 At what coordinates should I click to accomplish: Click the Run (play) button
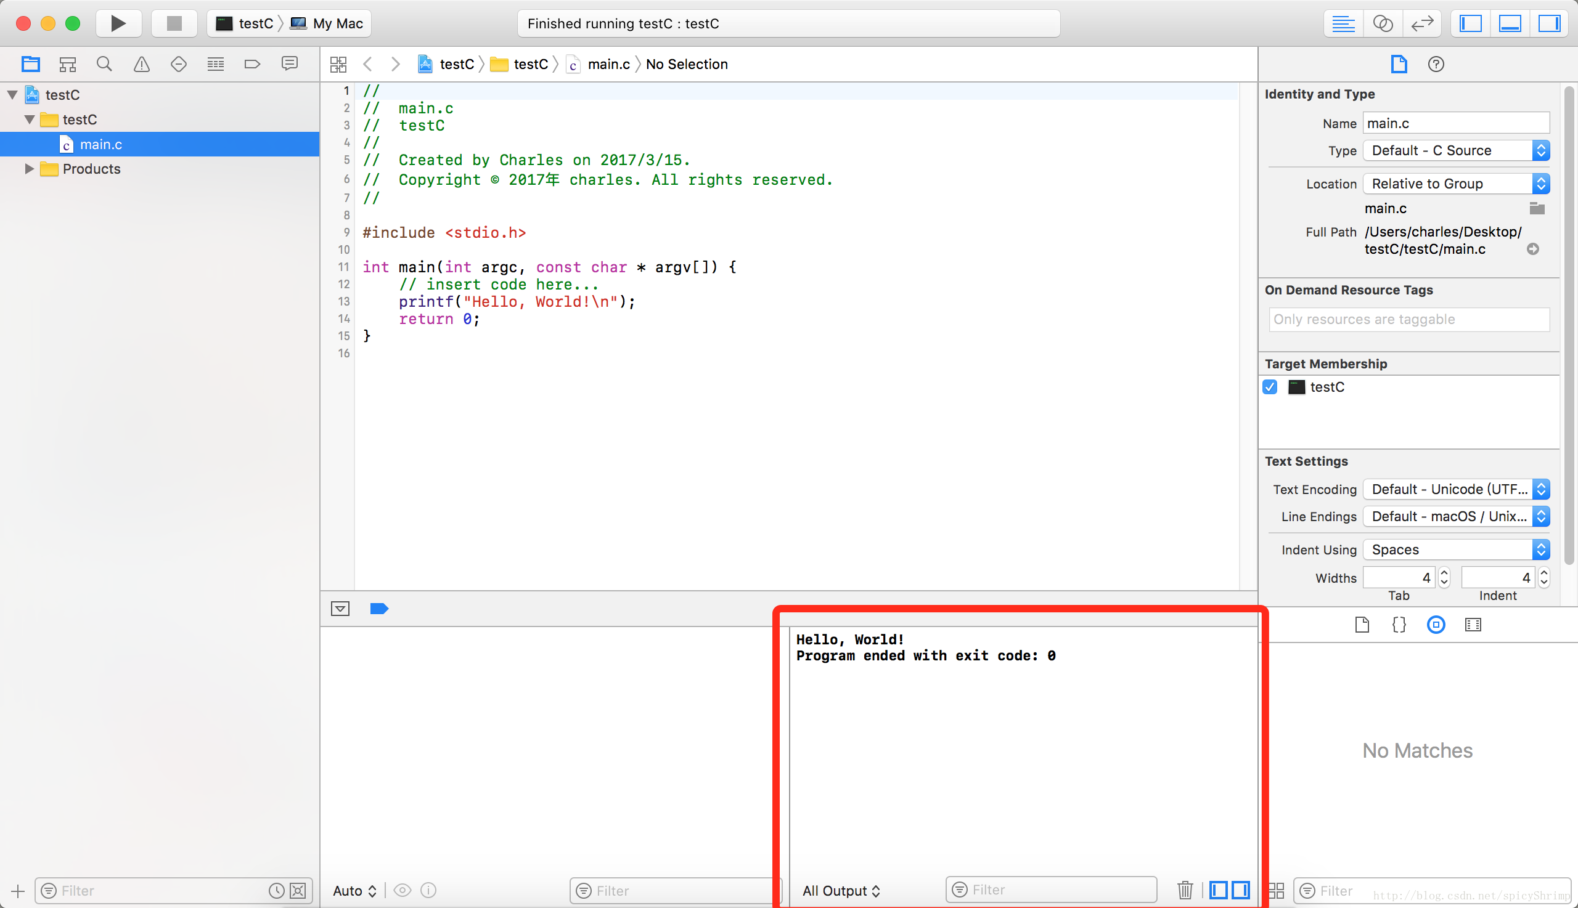(118, 23)
